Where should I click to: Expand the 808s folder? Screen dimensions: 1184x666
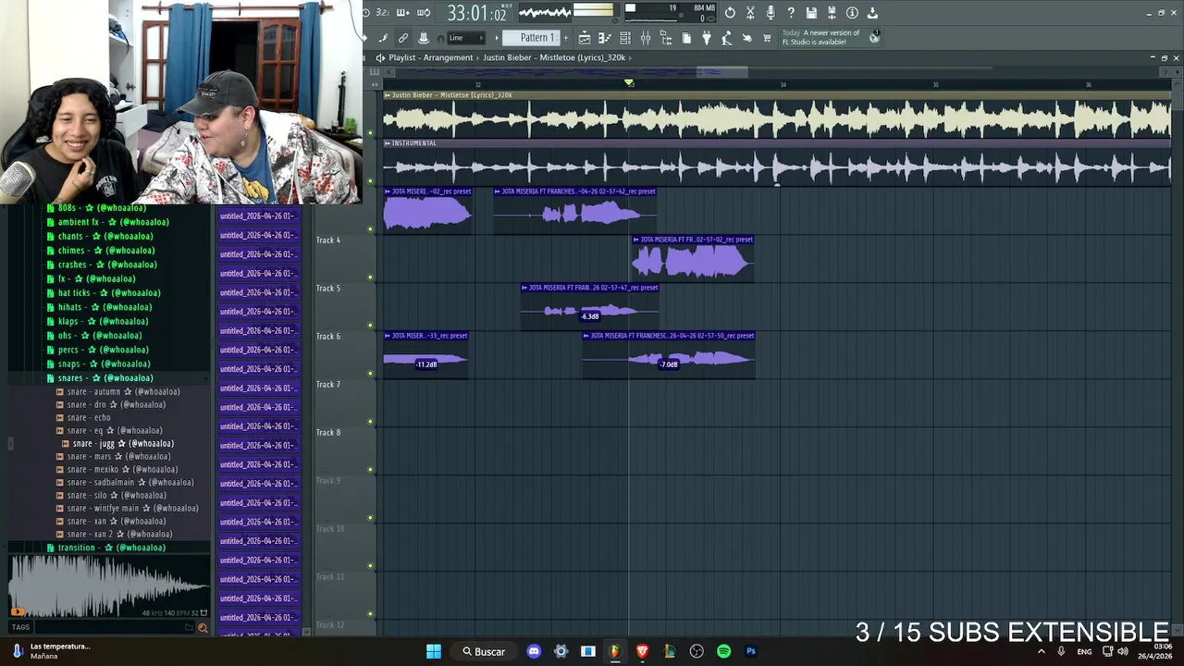(x=101, y=208)
